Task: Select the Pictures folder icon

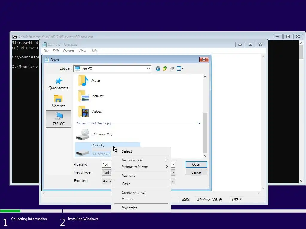Action: pyautogui.click(x=83, y=96)
